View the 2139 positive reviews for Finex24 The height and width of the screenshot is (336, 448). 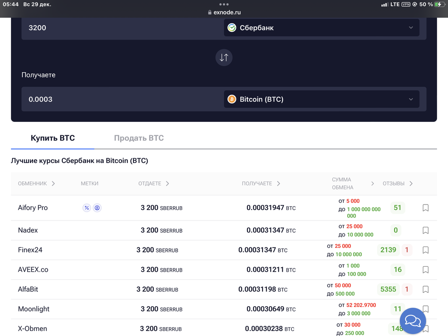tap(388, 250)
